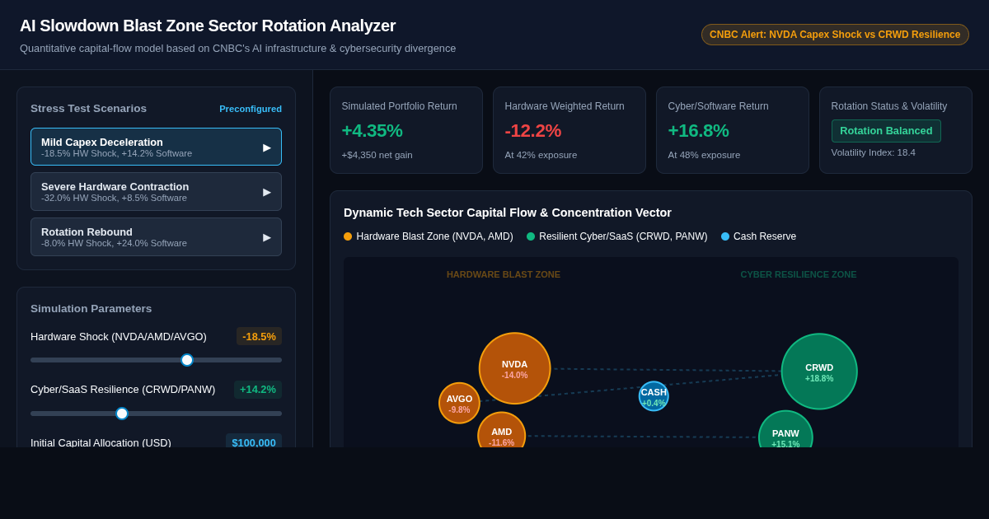Click the CNBC Alert NVDA Capex Shock badge
The image size is (989, 519).
click(835, 35)
